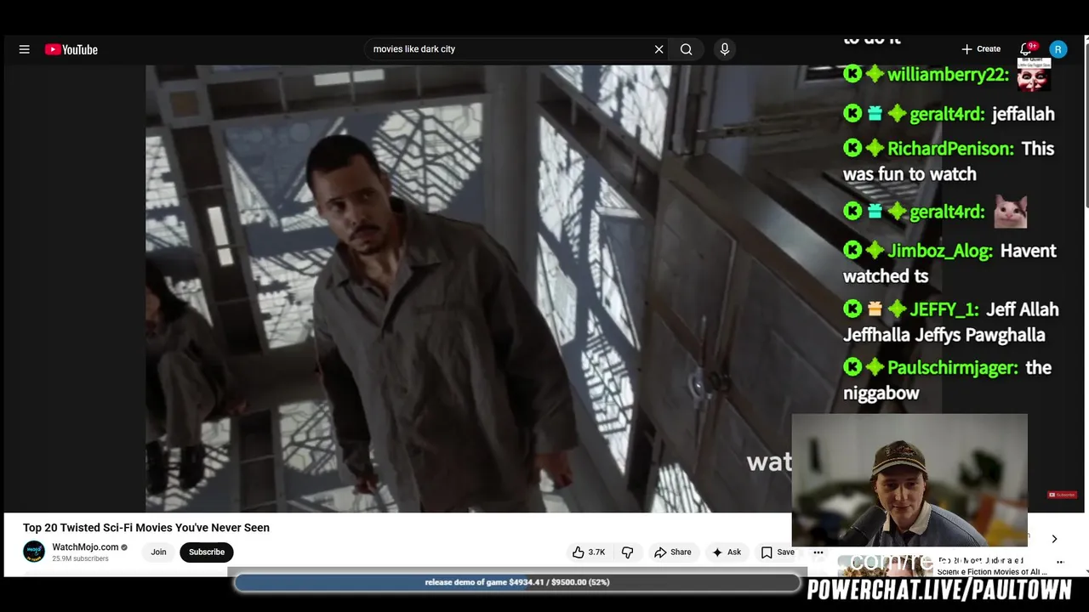Click the 3.7K like count
Screen dimensions: 1089x612
596,552
